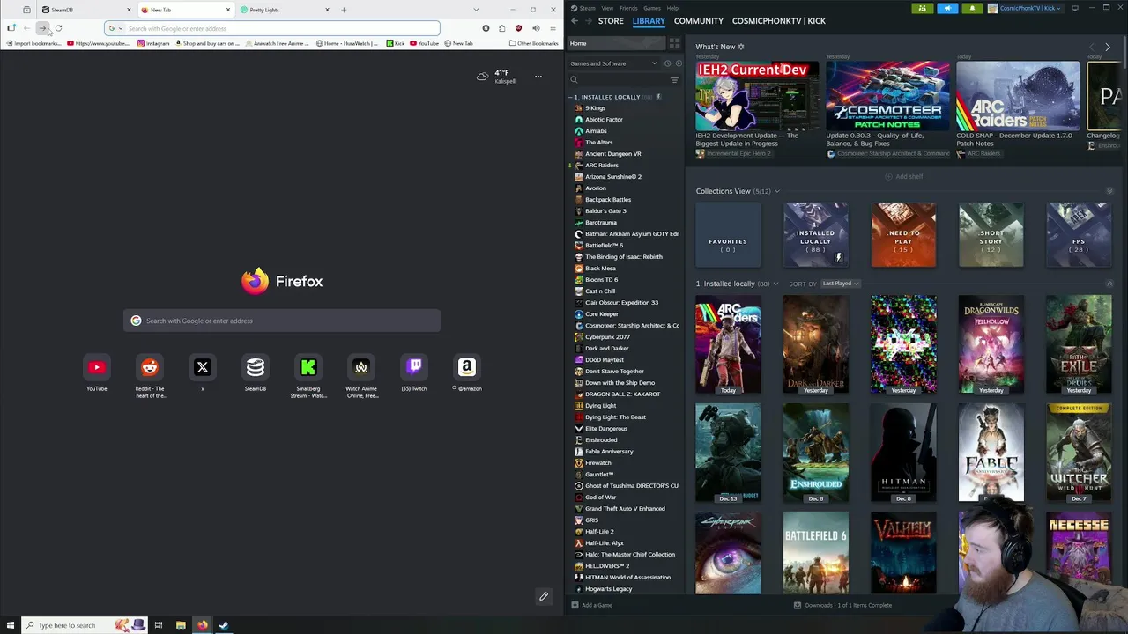1128x634 pixels.
Task: Click Add a Game button
Action: point(591,605)
